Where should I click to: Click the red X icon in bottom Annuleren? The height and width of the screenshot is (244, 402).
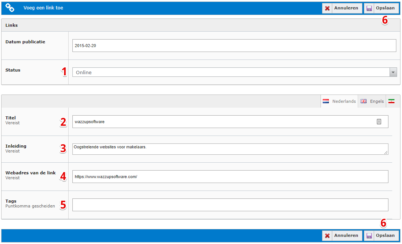pyautogui.click(x=327, y=236)
